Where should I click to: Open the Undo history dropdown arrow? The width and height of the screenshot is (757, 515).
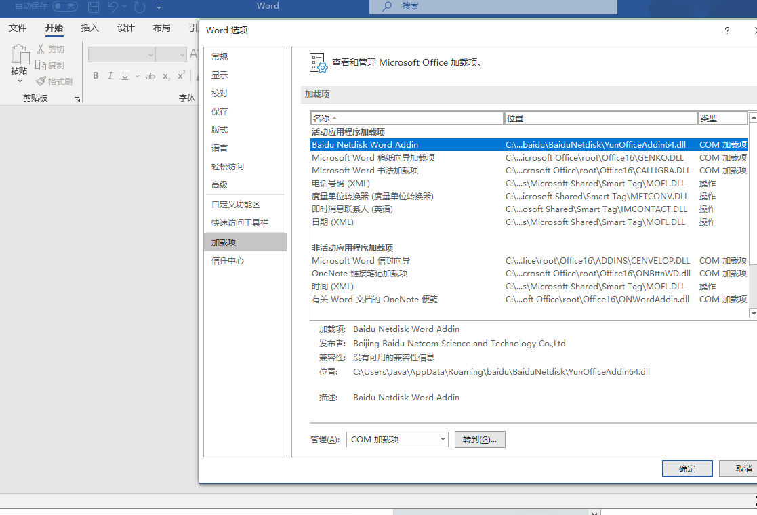125,7
